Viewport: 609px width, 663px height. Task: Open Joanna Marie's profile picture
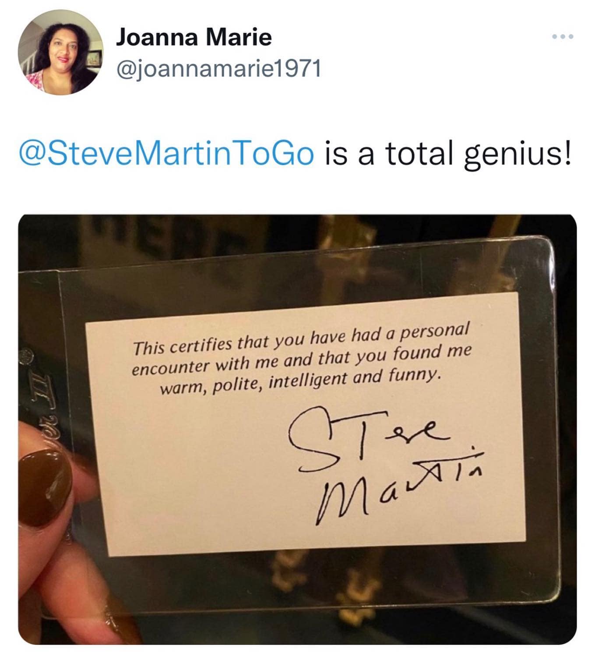(60, 52)
